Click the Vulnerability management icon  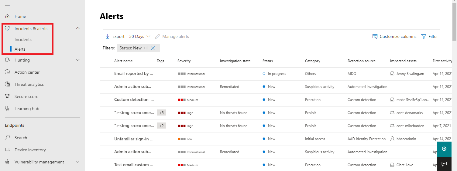pos(7,162)
